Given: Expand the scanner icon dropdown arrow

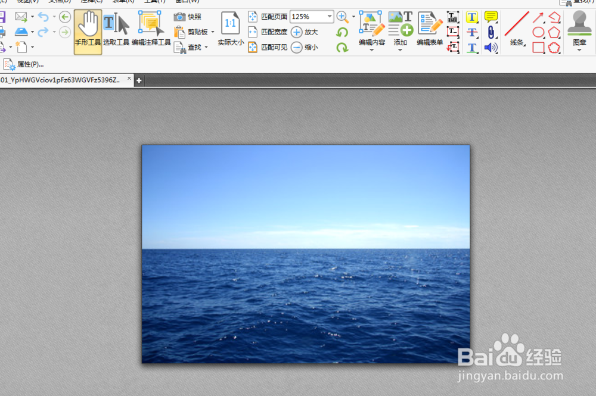Looking at the screenshot, I should tap(32, 32).
